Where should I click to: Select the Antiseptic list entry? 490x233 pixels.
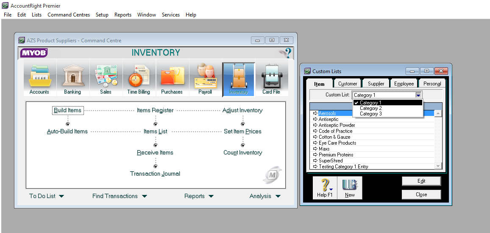(x=372, y=119)
